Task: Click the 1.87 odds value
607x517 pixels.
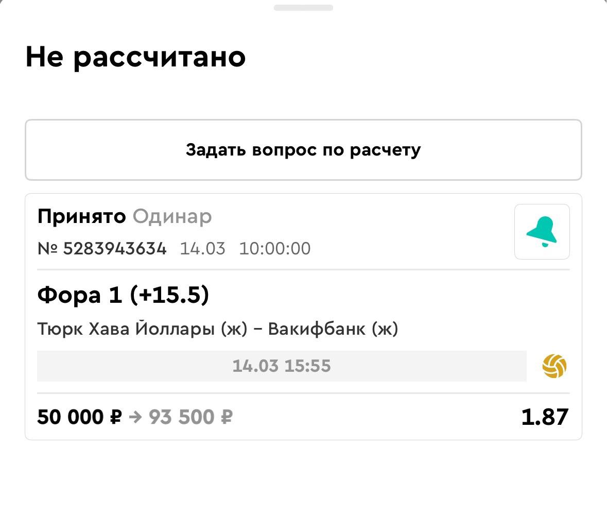Action: coord(545,417)
